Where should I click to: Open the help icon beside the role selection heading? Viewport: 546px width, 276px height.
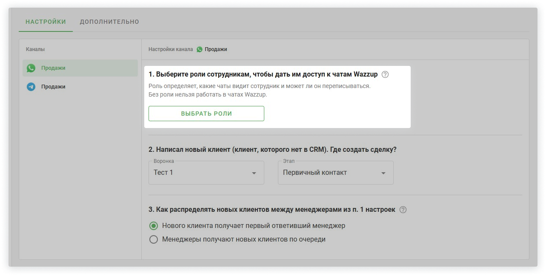click(x=385, y=74)
